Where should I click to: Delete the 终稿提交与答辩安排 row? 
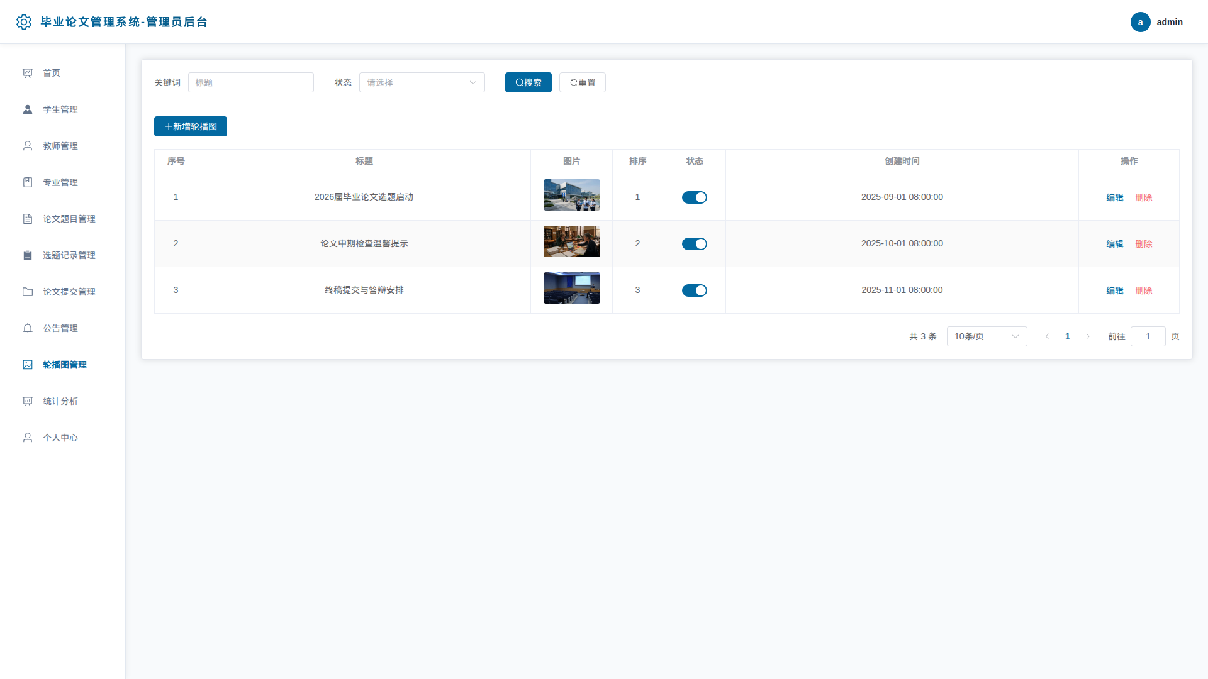(x=1143, y=290)
